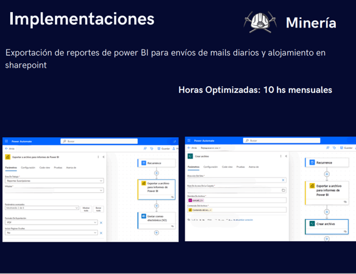Collapse the Crear archivo panel
The width and height of the screenshot is (356, 274).
click(x=286, y=156)
